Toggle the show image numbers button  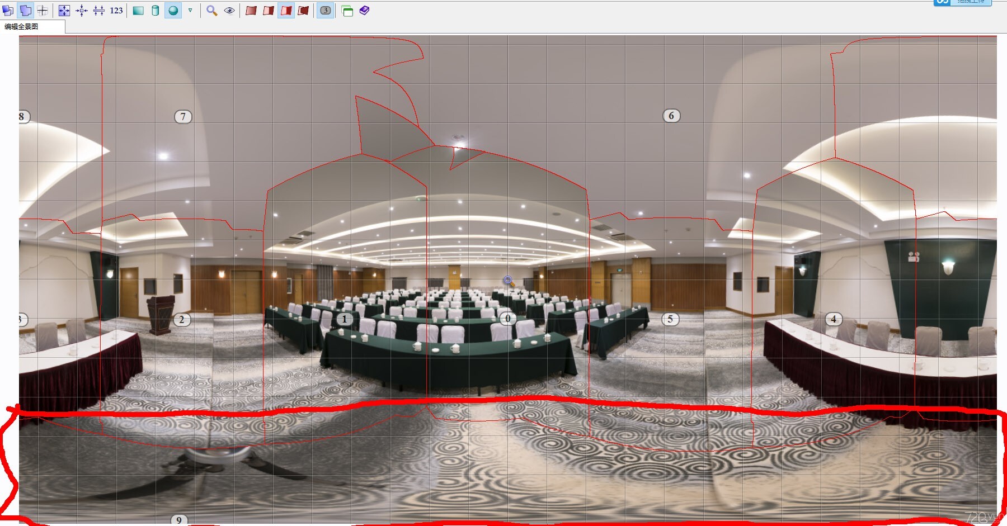coord(326,11)
